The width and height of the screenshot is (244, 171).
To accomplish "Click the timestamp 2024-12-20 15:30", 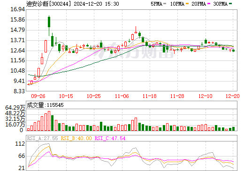I will [x=96, y=4].
